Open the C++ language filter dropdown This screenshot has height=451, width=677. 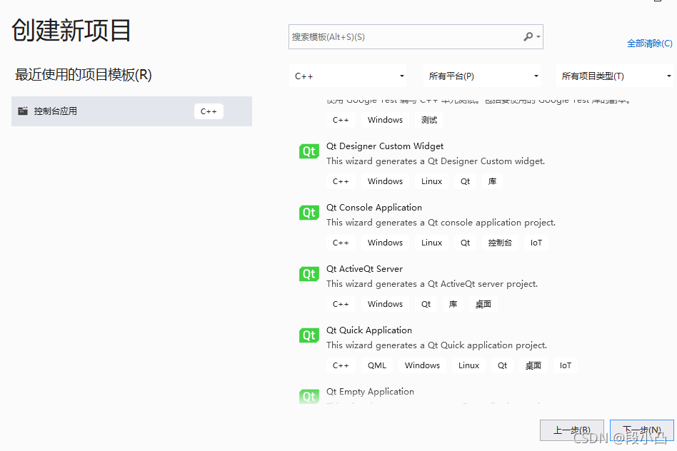pyautogui.click(x=348, y=76)
